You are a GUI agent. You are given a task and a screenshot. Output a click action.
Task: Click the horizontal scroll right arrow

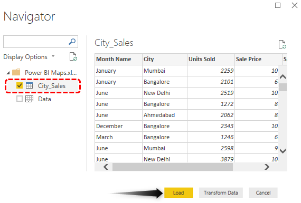click(x=267, y=167)
